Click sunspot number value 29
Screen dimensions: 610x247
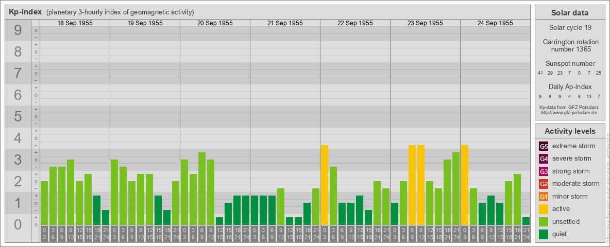550,73
